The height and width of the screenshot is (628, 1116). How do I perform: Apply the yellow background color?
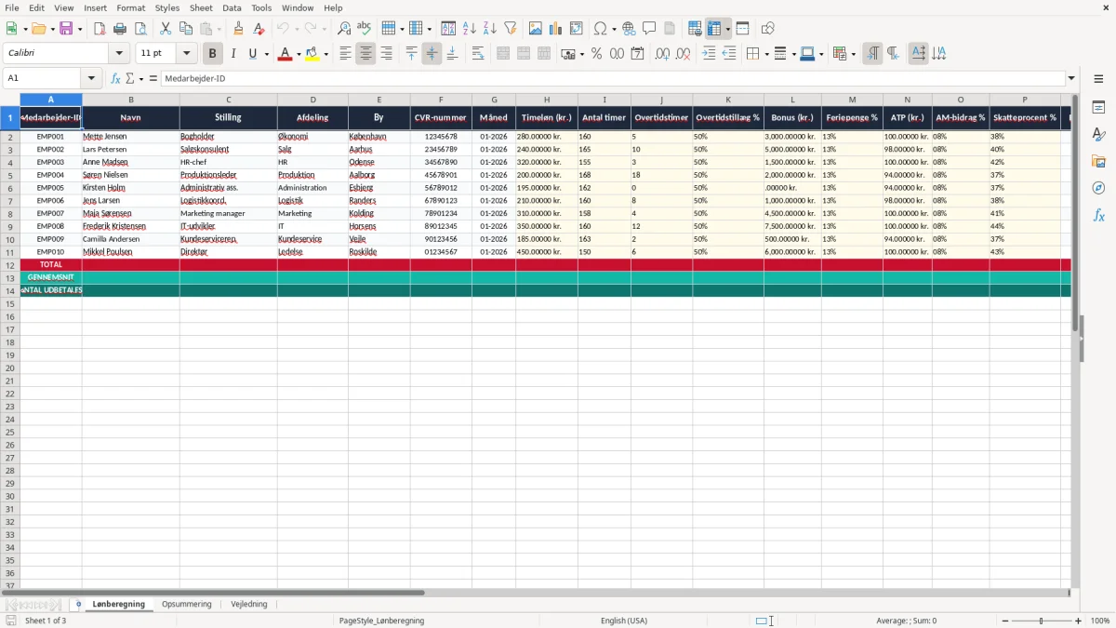tap(312, 54)
